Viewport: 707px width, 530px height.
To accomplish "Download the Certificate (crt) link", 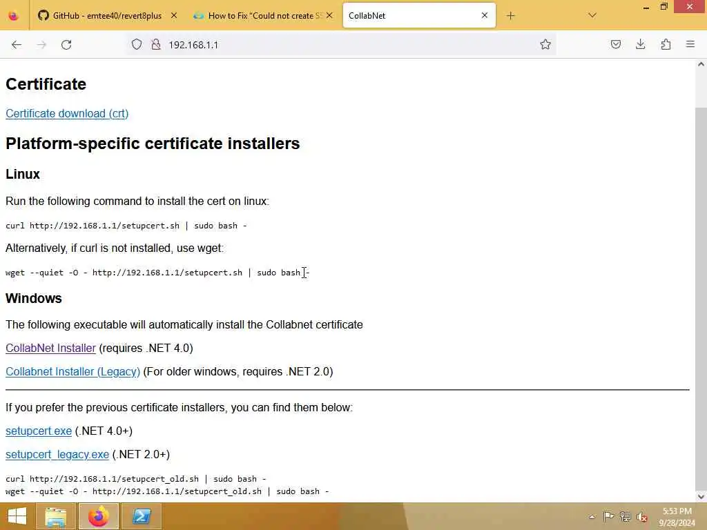I will coord(67,114).
